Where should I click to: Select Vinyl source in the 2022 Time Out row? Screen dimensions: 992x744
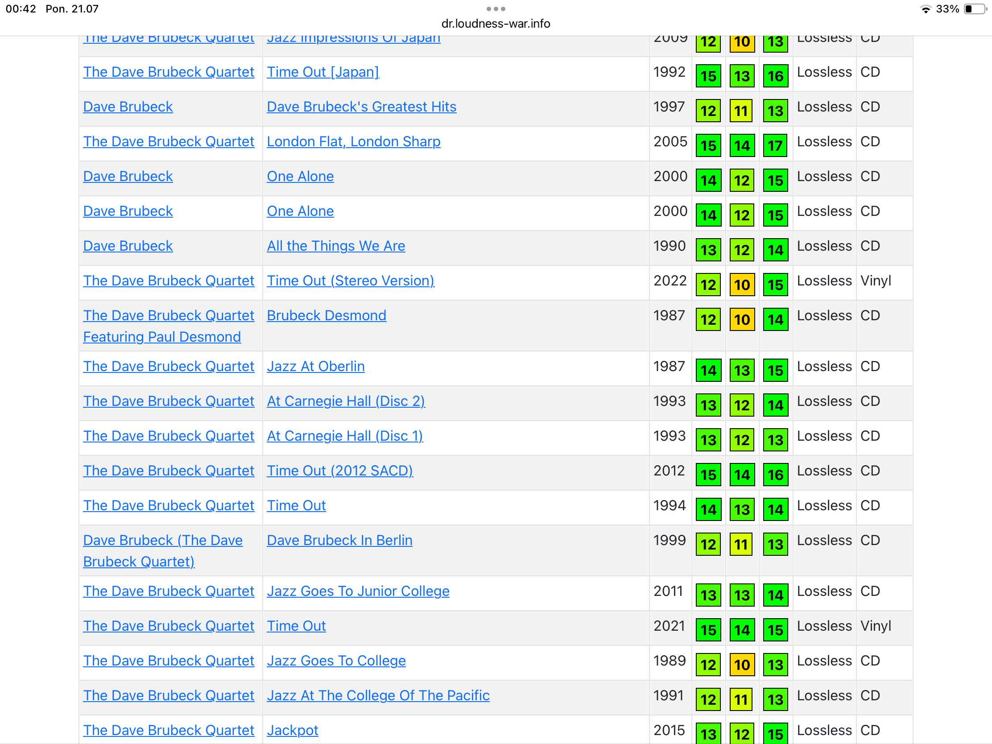pos(876,281)
